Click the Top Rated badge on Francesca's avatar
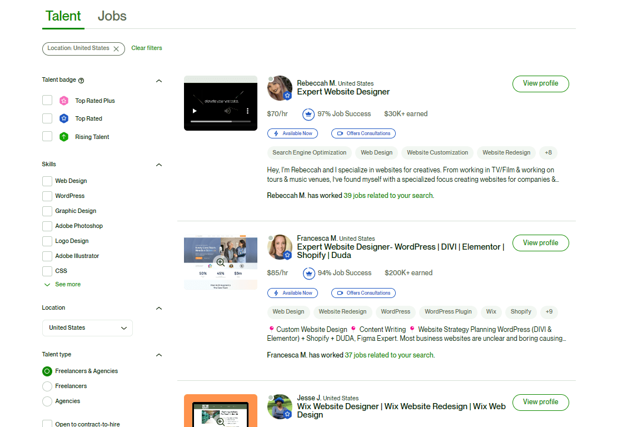622x427 pixels. 288,255
